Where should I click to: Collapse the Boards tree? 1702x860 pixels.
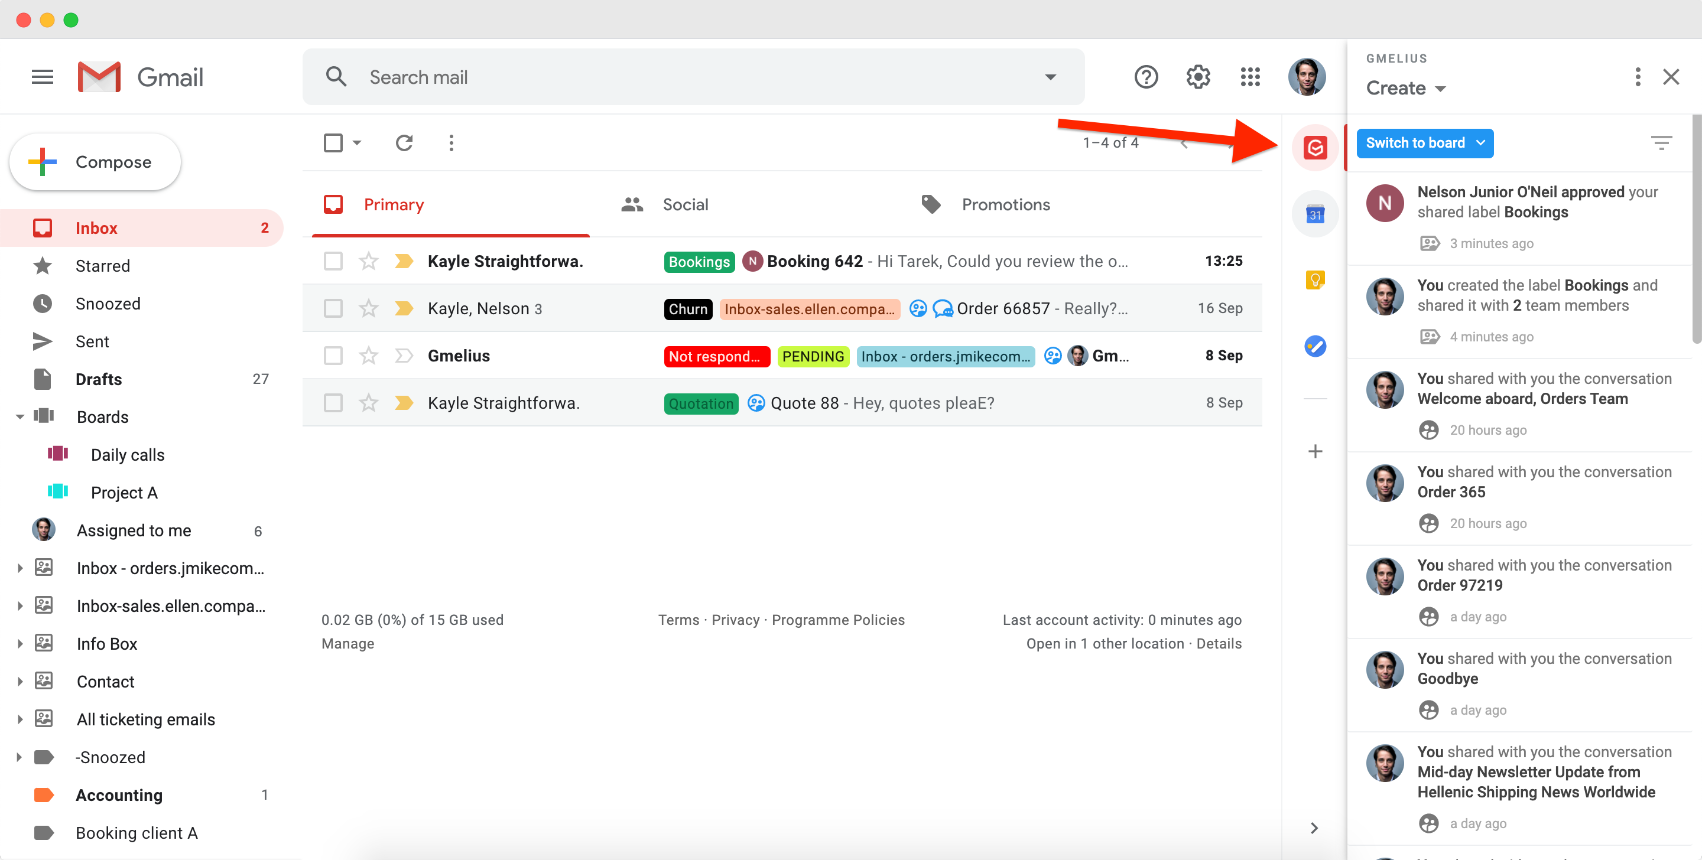(20, 417)
